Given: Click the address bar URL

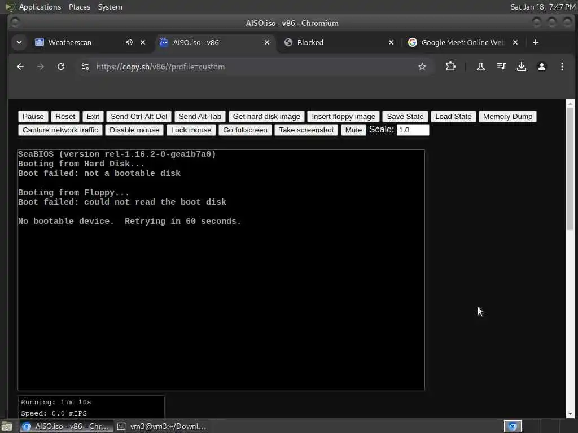Looking at the screenshot, I should coord(160,67).
